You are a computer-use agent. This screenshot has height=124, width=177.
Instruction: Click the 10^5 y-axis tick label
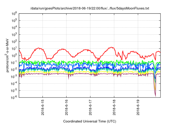coord(14,21)
